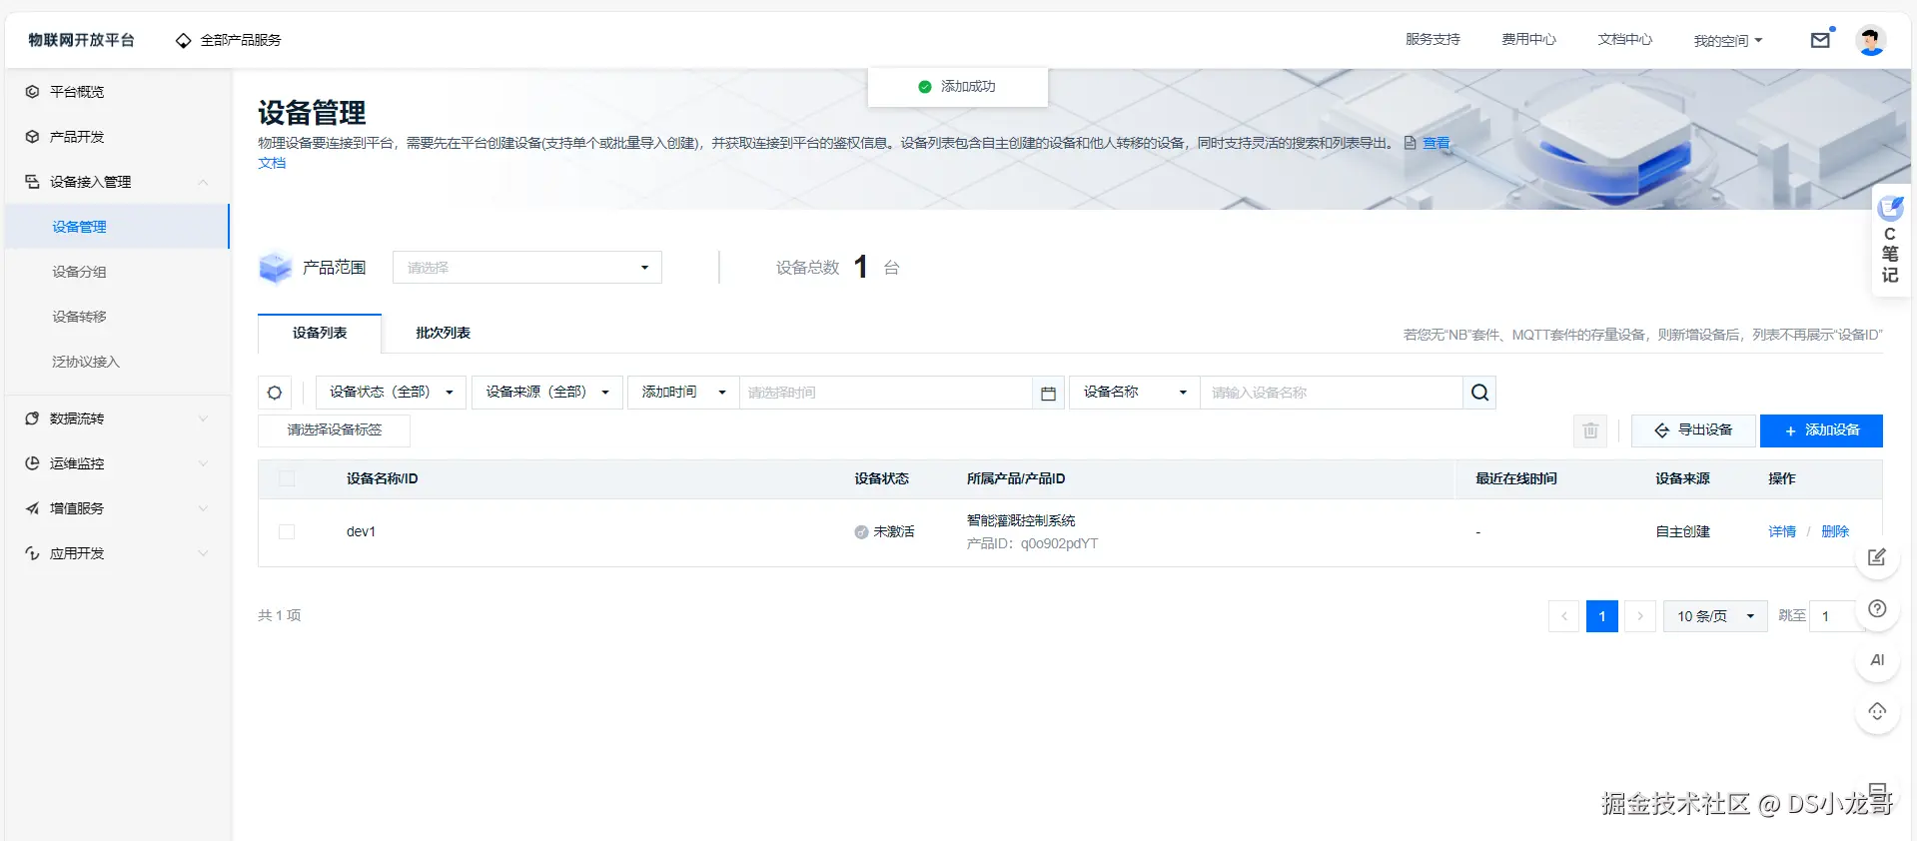Go to the next page arrow

(1639, 616)
